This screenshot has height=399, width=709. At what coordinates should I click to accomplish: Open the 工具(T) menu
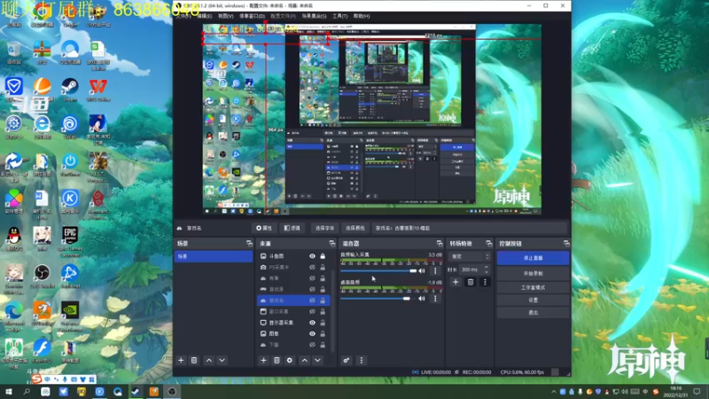(x=340, y=16)
